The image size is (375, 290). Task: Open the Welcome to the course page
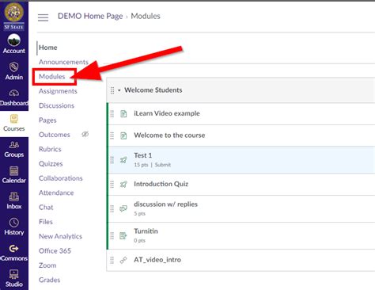point(169,135)
